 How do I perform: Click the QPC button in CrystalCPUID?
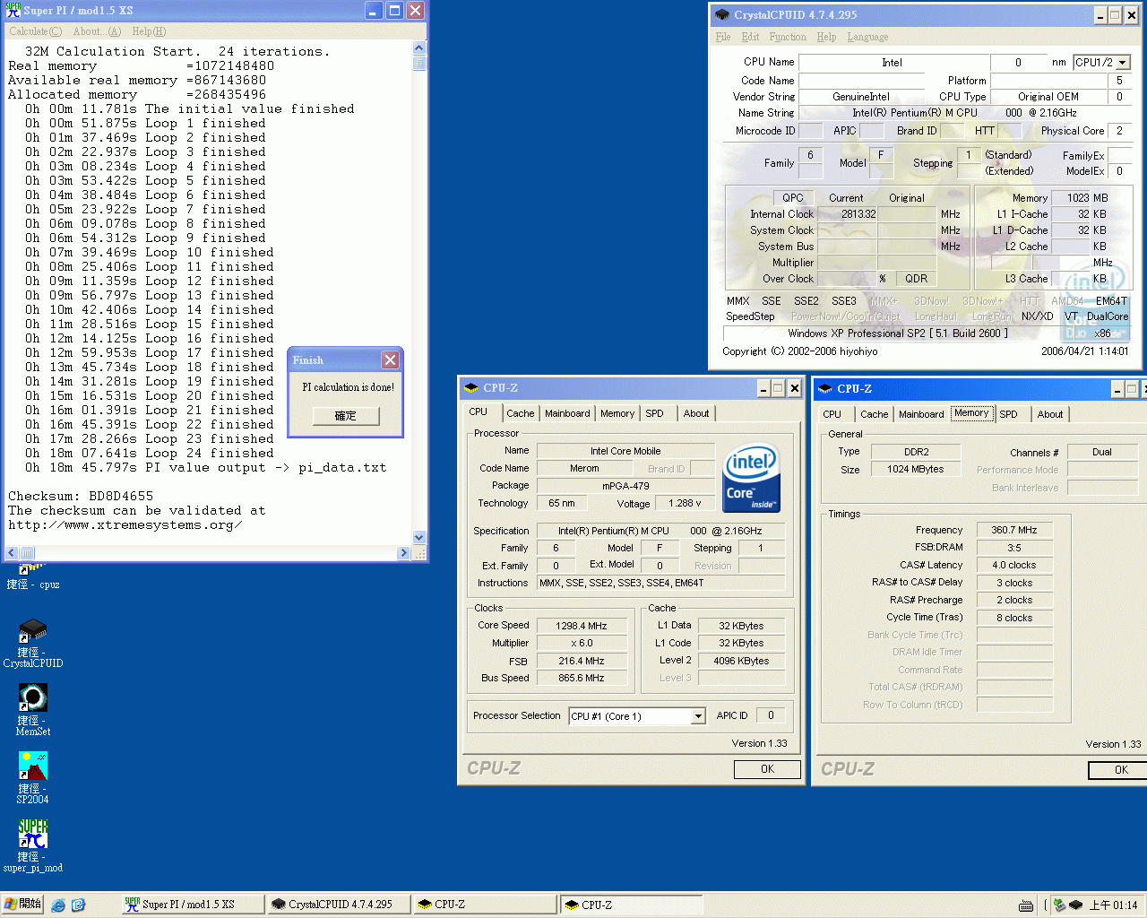[792, 198]
